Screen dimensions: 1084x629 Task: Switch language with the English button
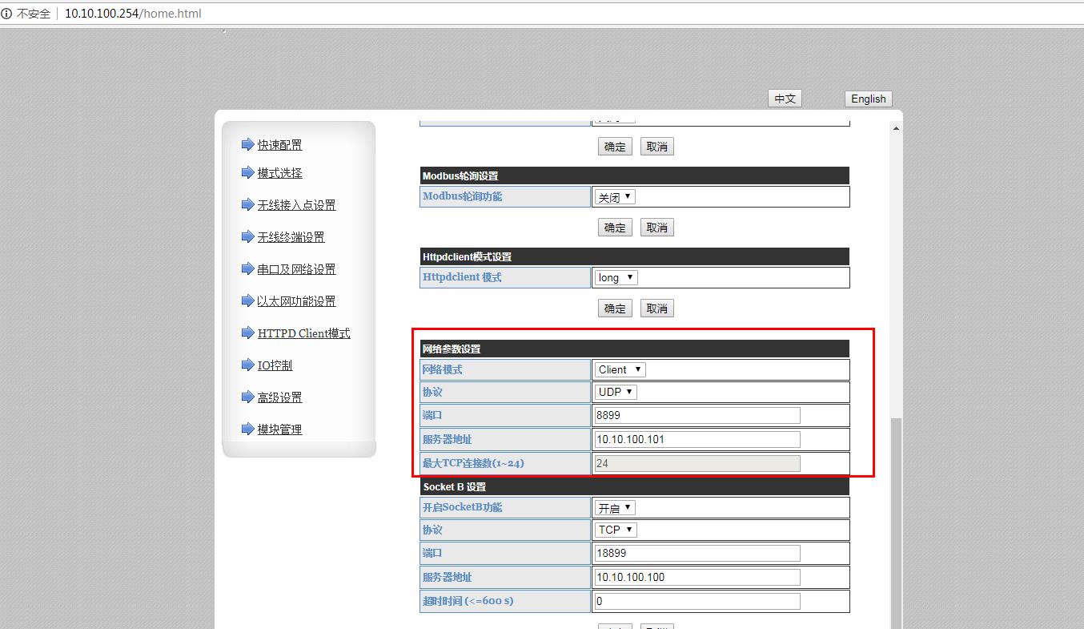point(868,99)
